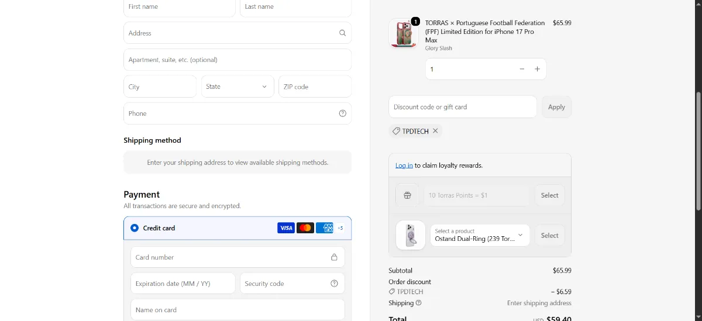Screen dimensions: 702x321
Task: Click the address search magnifier icon
Action: pos(343,33)
